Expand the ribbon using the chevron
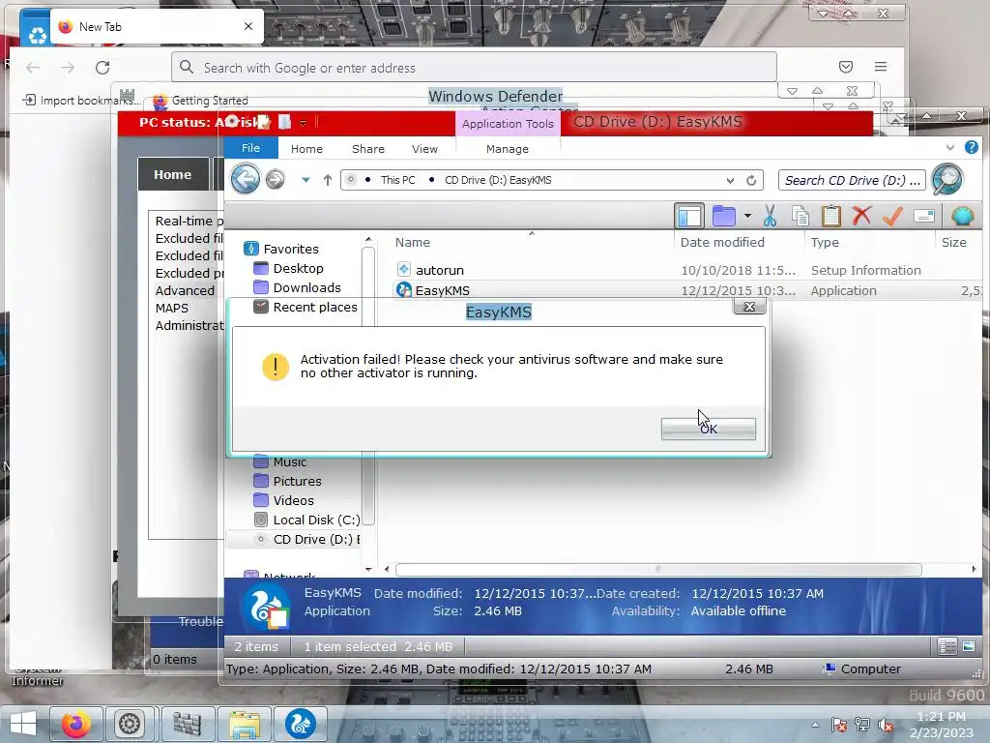 (x=950, y=147)
